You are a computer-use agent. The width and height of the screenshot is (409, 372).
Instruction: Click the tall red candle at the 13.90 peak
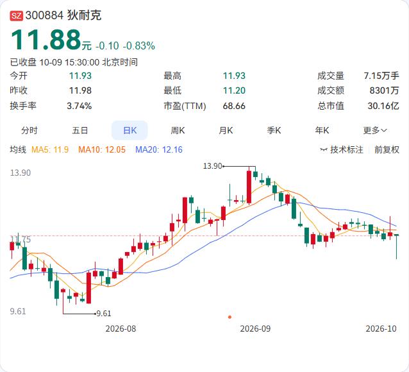(249, 186)
